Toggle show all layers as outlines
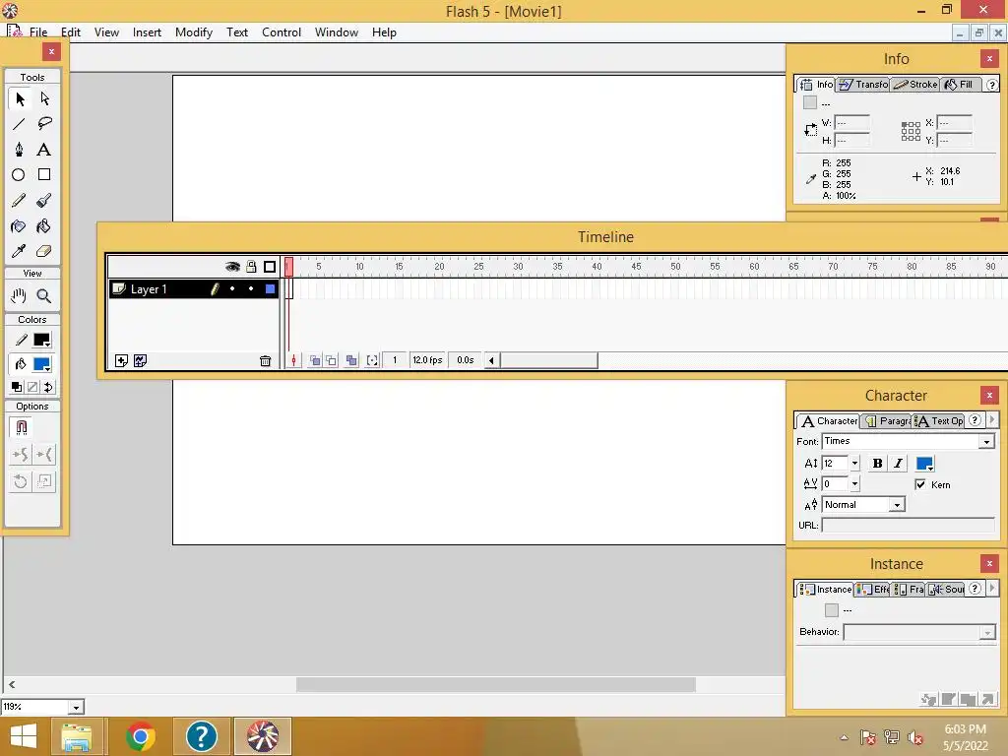1008x756 pixels. 270,266
